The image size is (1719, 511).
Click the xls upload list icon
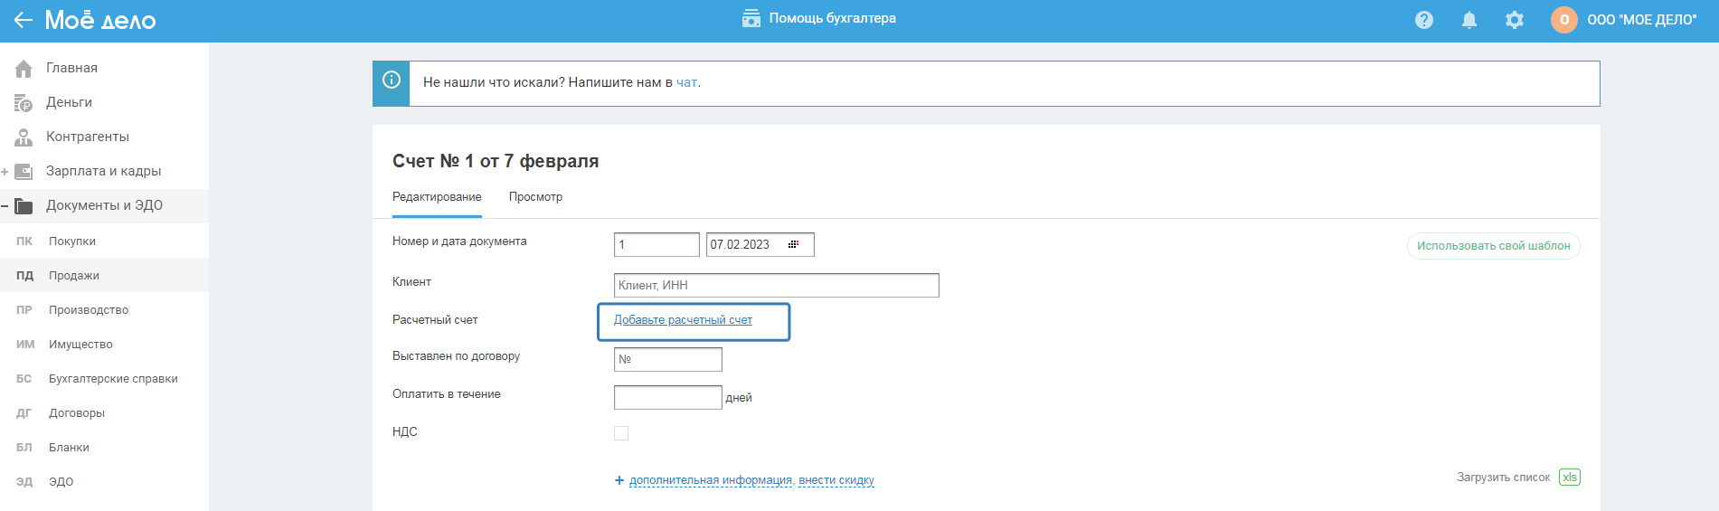(1570, 478)
